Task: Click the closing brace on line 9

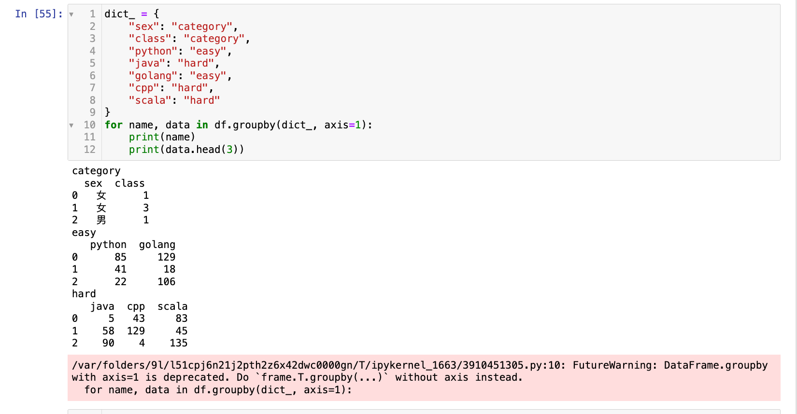Action: pos(108,112)
